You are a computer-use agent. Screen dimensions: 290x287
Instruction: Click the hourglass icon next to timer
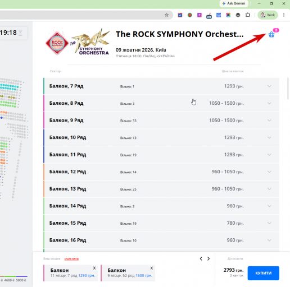tap(20, 33)
